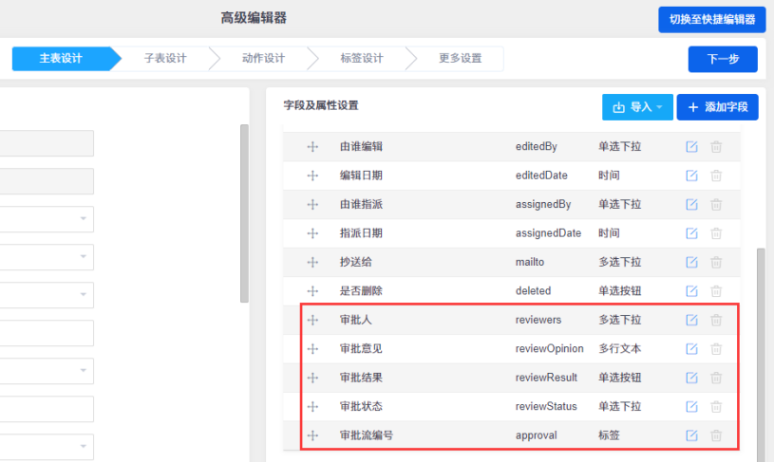Edit the 指派日期 field
This screenshot has width=774, height=462.
pyautogui.click(x=691, y=233)
